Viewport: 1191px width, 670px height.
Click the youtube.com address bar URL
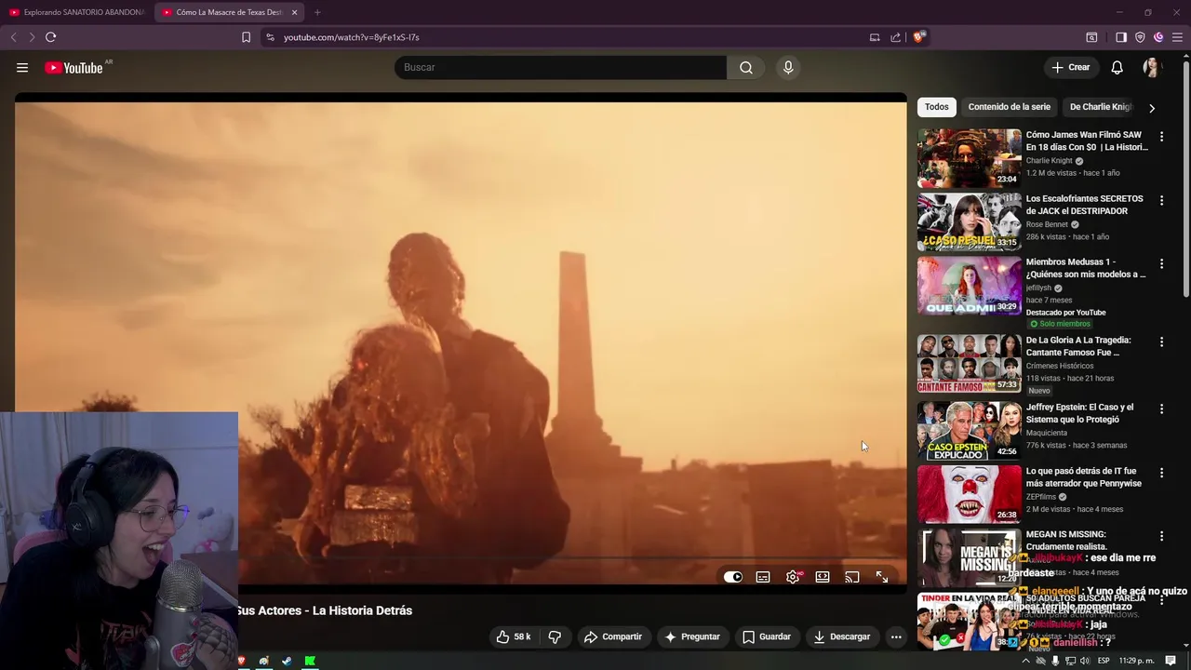(x=351, y=37)
